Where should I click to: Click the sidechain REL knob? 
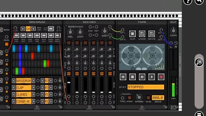[x=70, y=32]
